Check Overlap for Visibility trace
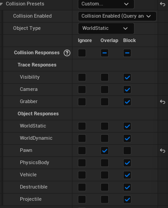Screen dimensions: 168x208 click(105, 77)
